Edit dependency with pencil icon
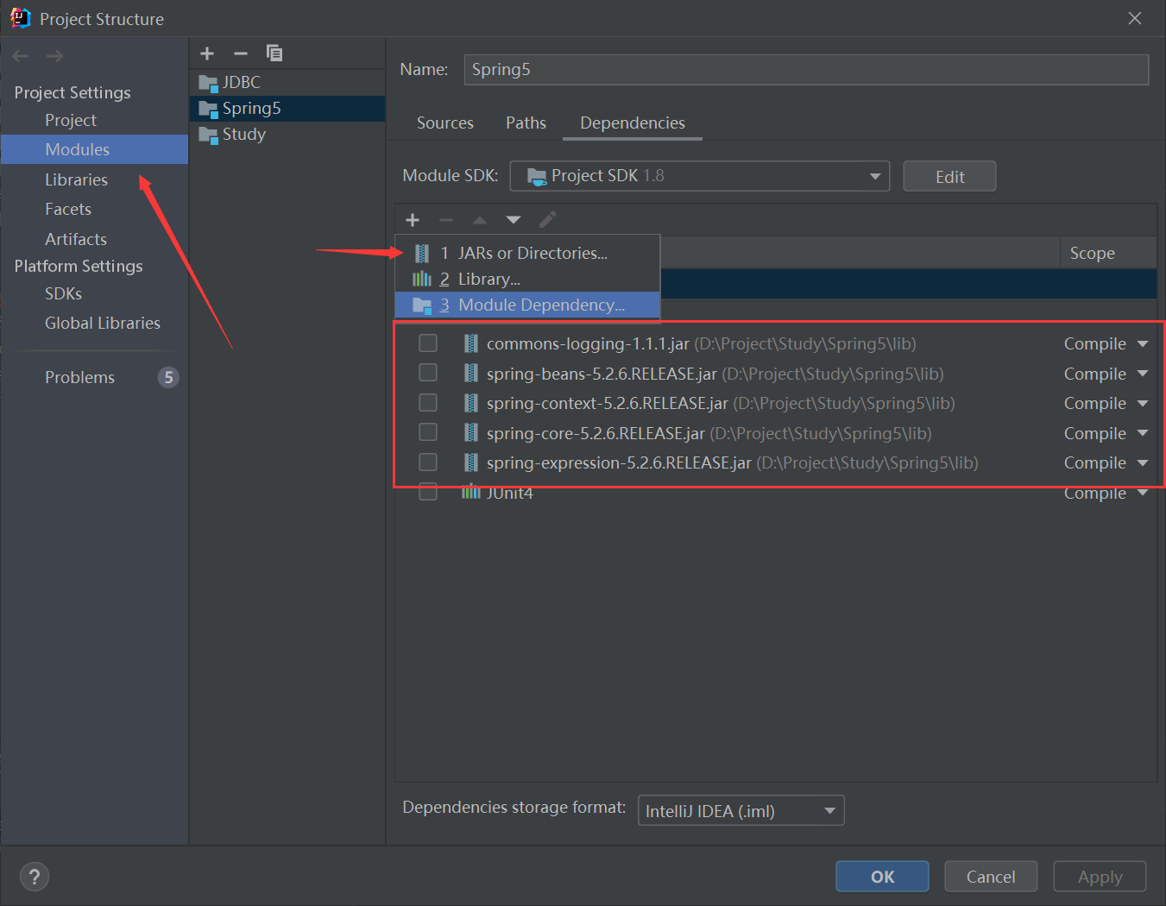This screenshot has height=906, width=1166. click(547, 220)
